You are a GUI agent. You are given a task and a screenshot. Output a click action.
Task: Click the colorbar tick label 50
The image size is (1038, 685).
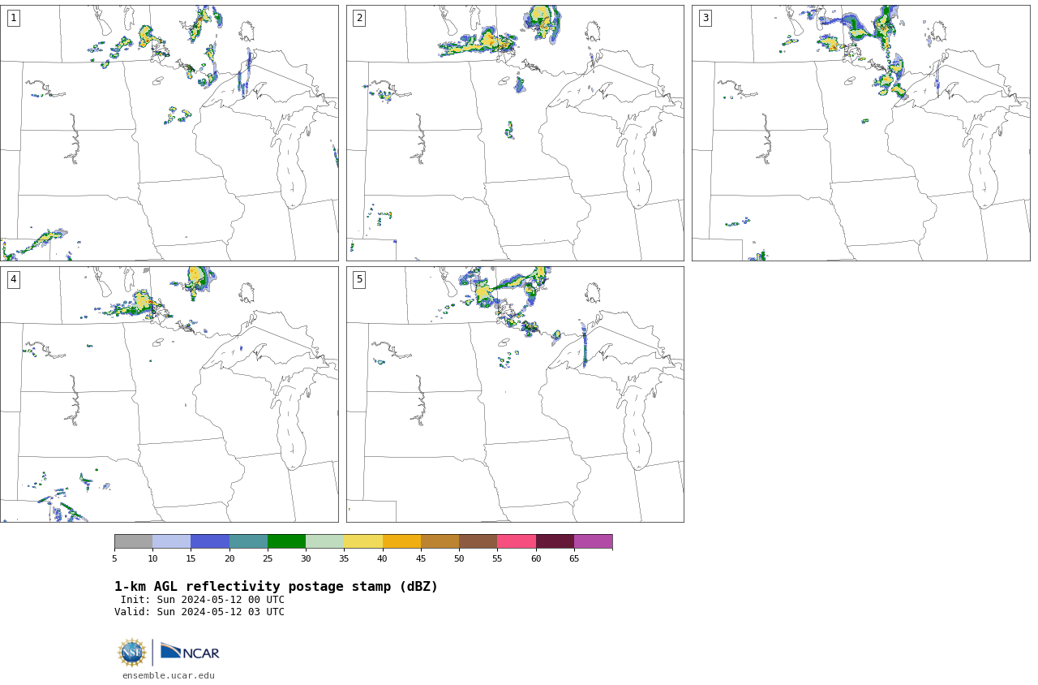459,558
